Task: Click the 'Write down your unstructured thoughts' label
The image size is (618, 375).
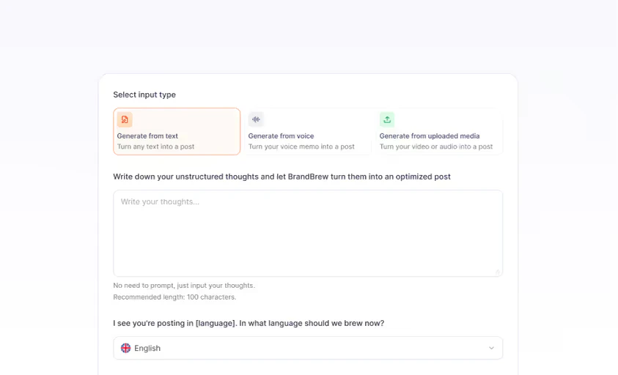Action: (282, 177)
